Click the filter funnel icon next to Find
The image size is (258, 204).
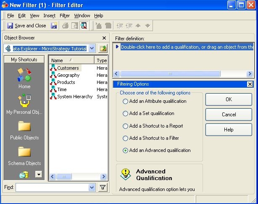pos(103,187)
